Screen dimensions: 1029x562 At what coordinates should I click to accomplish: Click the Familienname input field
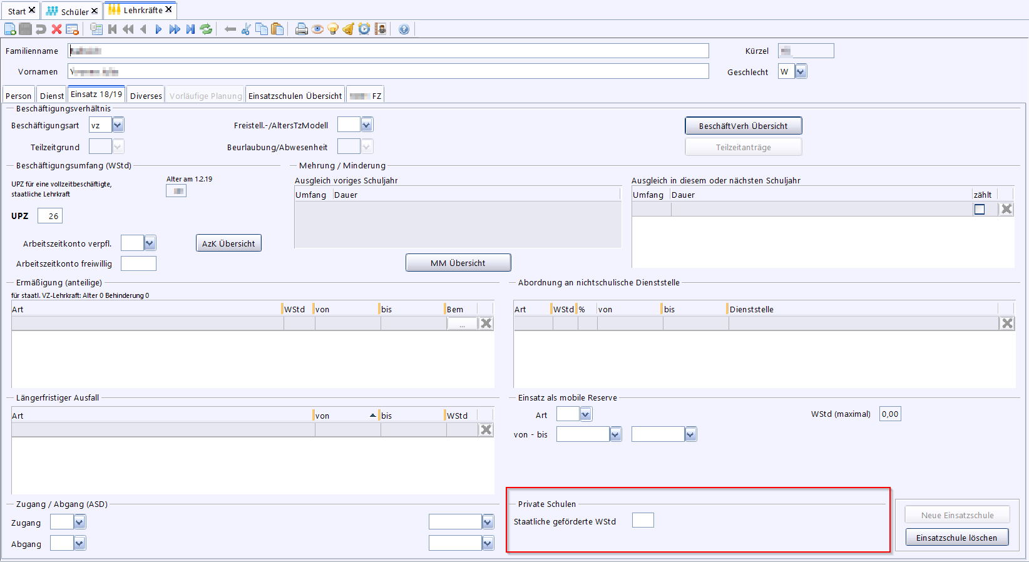388,51
